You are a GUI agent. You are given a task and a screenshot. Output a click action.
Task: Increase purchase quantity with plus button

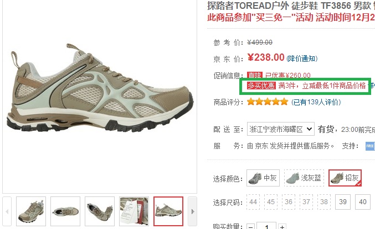click(x=282, y=227)
